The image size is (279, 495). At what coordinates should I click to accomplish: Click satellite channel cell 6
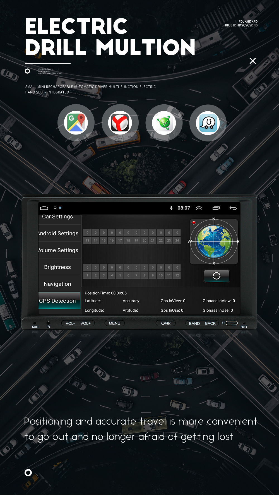click(128, 275)
